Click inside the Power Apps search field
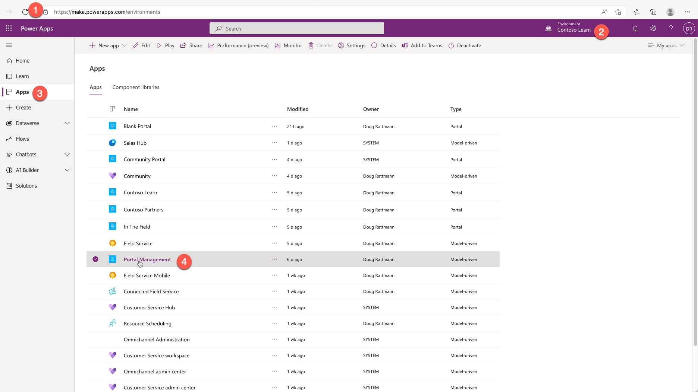This screenshot has width=698, height=392. (296, 28)
